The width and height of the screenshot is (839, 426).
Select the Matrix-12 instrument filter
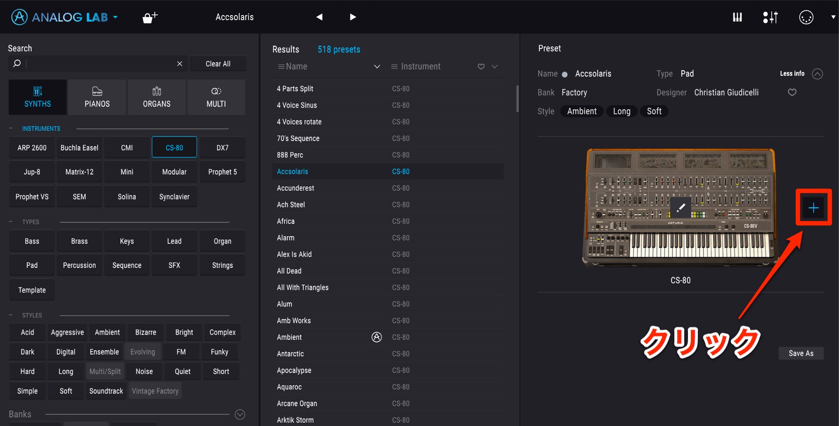(79, 172)
